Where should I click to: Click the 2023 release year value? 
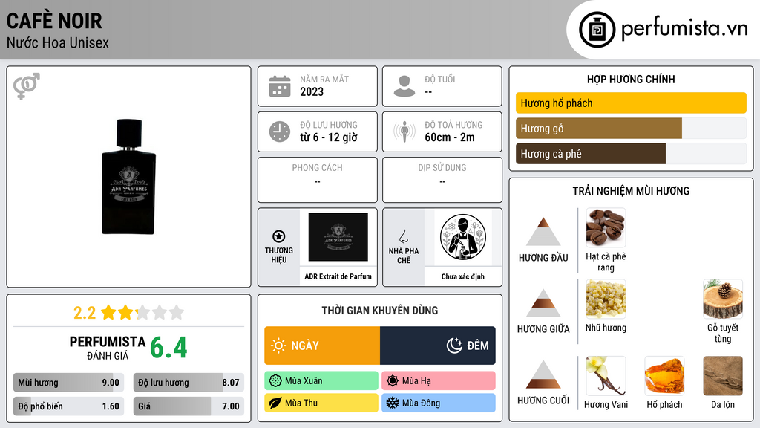point(312,92)
